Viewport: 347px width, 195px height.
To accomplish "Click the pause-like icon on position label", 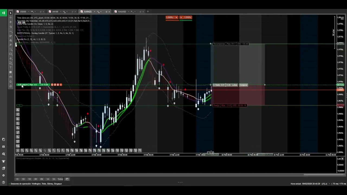I will tap(58, 85).
